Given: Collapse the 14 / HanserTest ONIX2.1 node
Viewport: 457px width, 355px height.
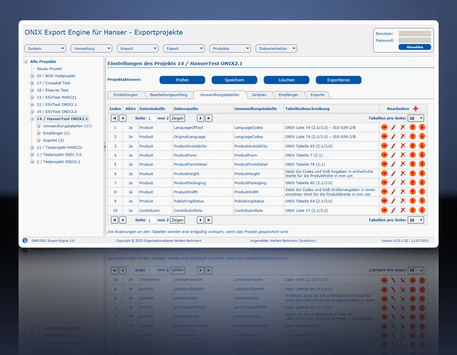Looking at the screenshot, I should coord(32,119).
